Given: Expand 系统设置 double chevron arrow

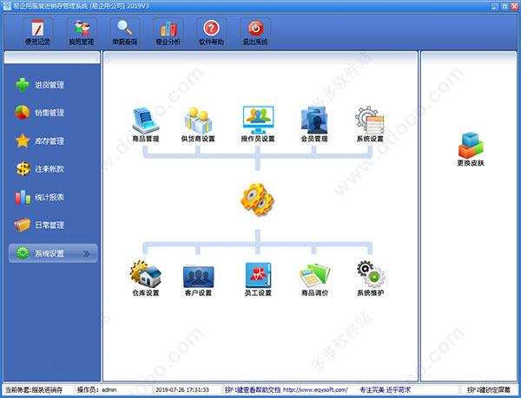Looking at the screenshot, I should (86, 254).
